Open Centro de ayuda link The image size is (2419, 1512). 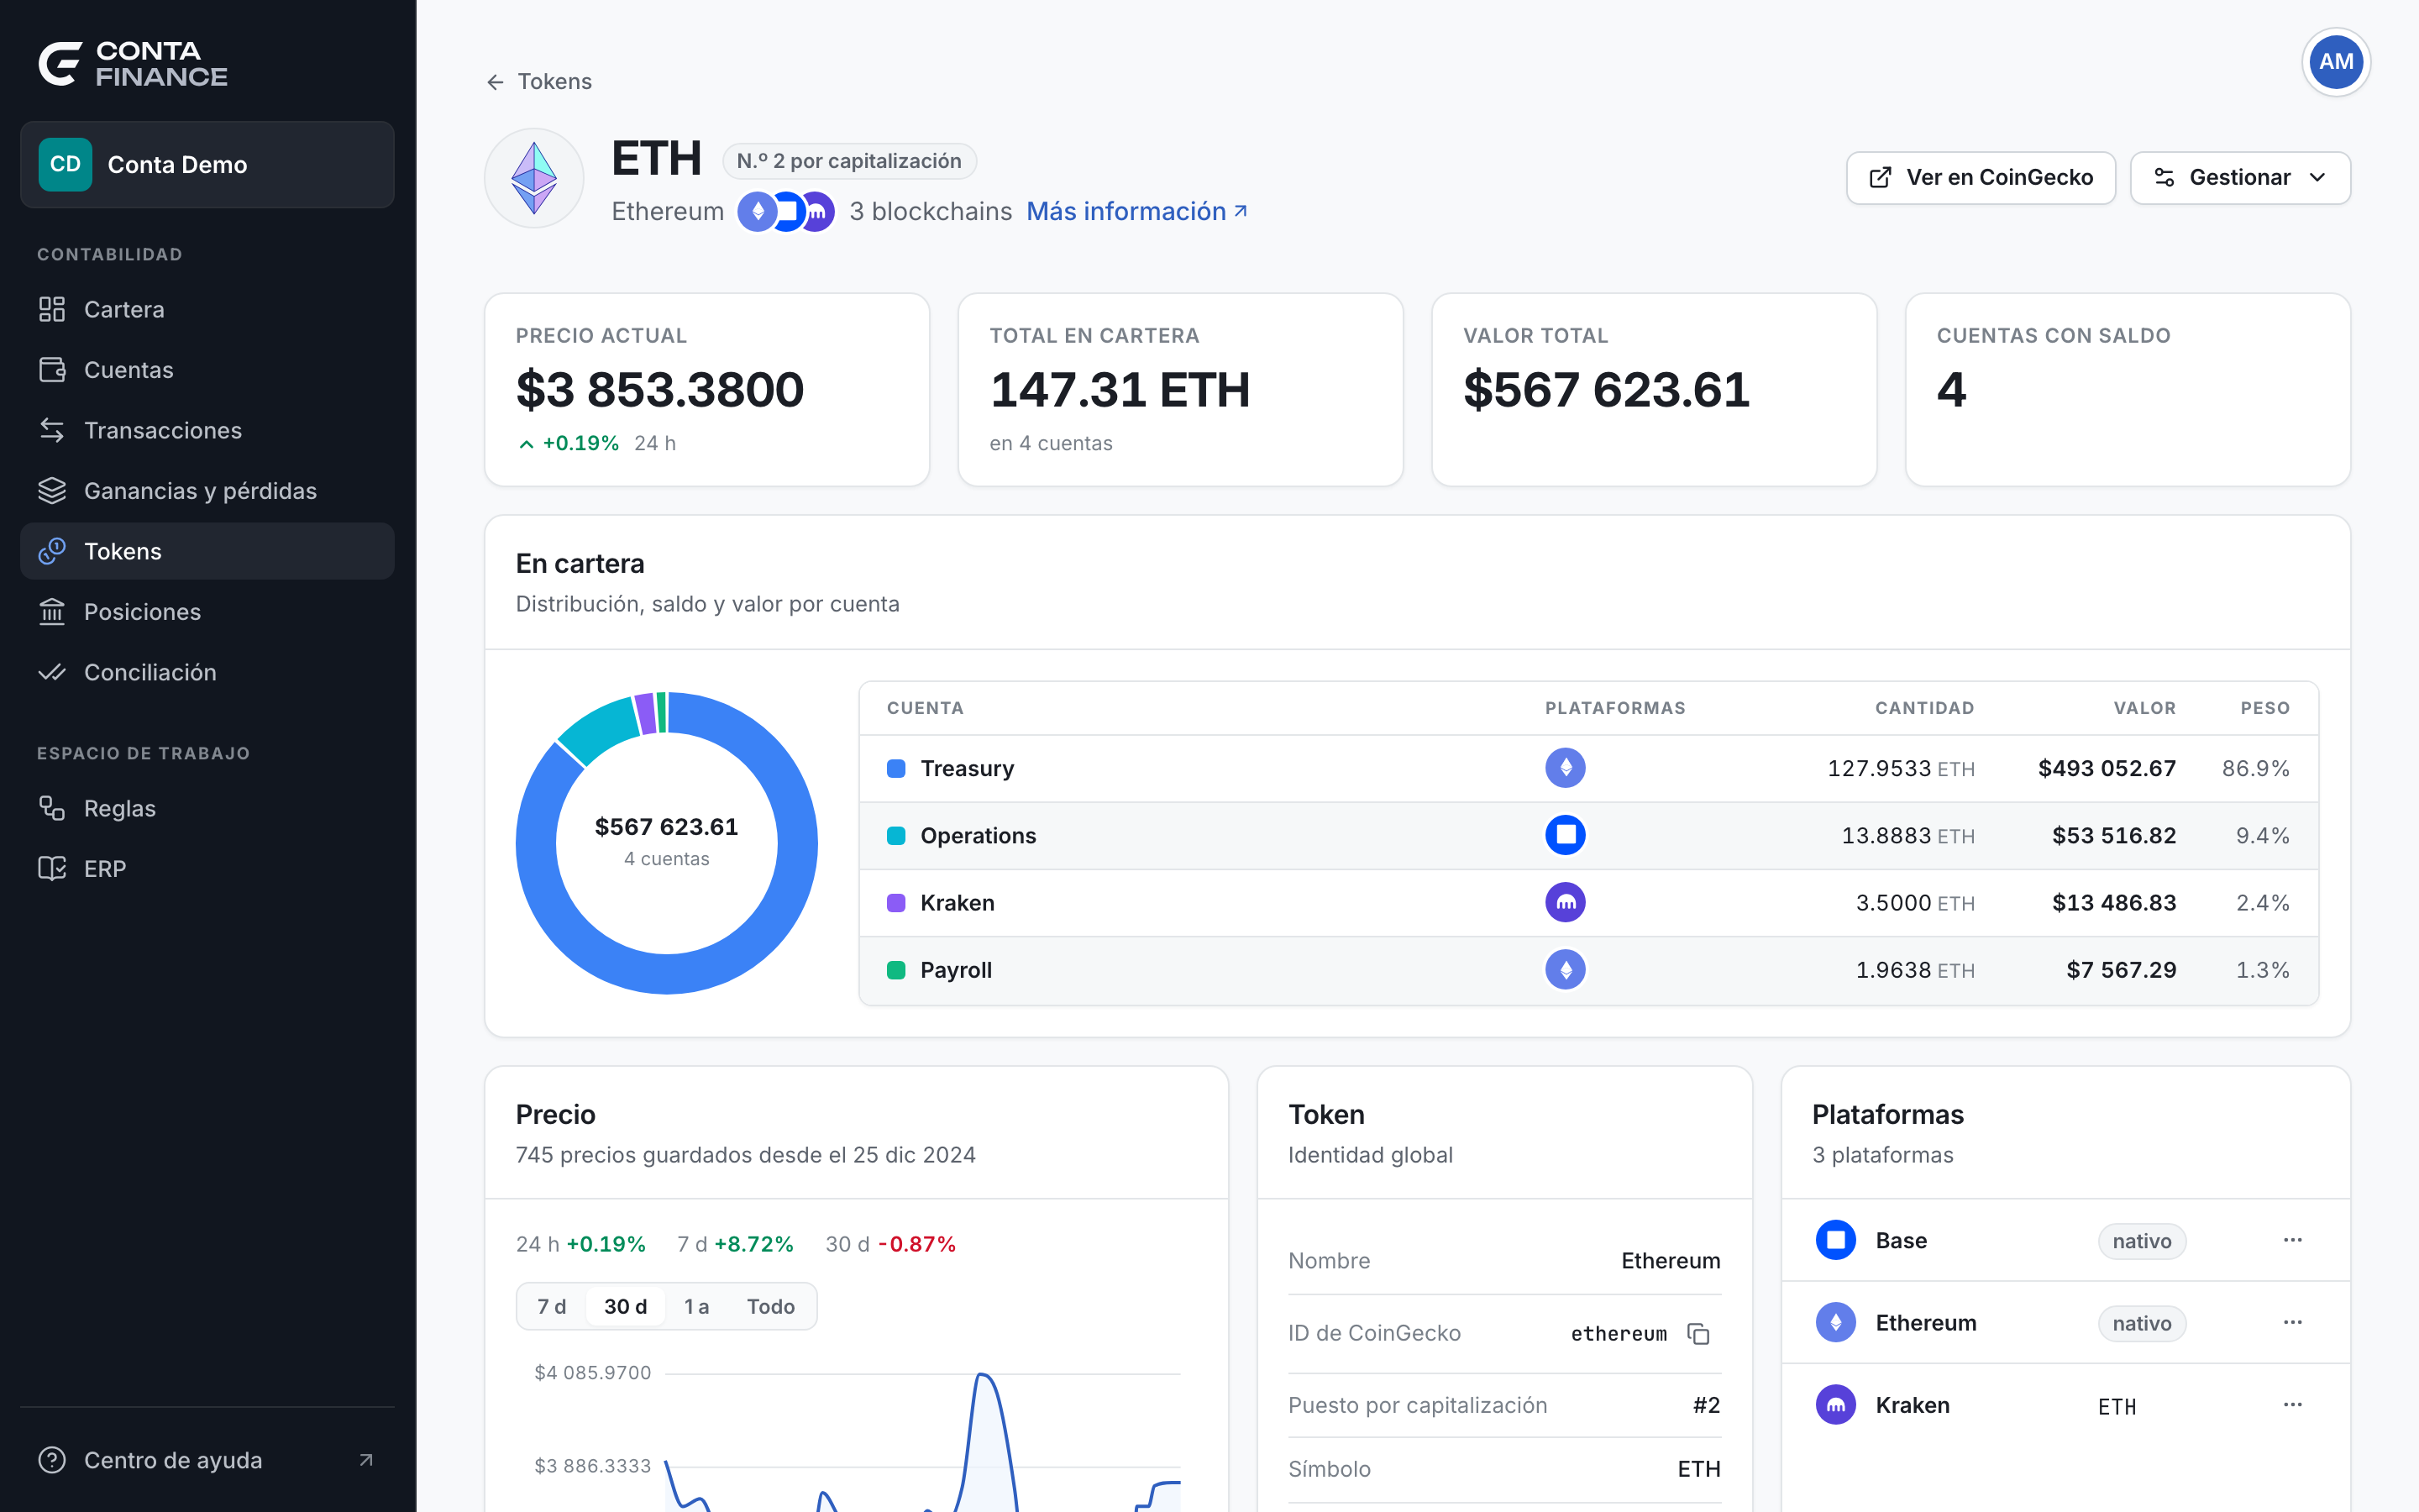(x=207, y=1460)
